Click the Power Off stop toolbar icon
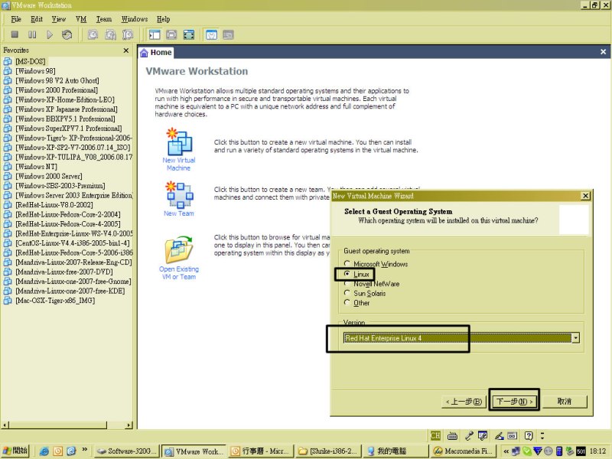 coord(15,34)
